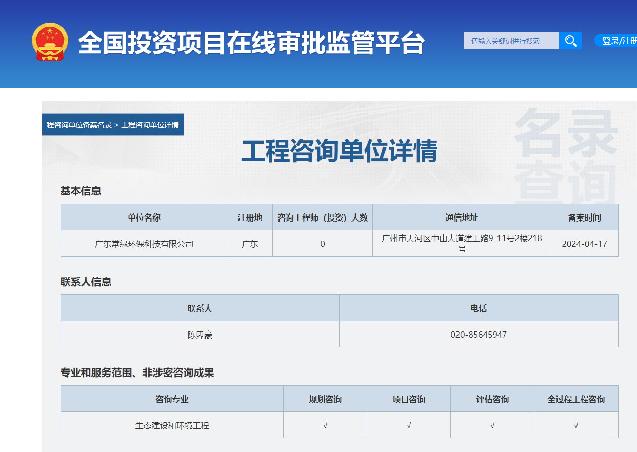Click the 备案时间 column header

[x=585, y=217]
